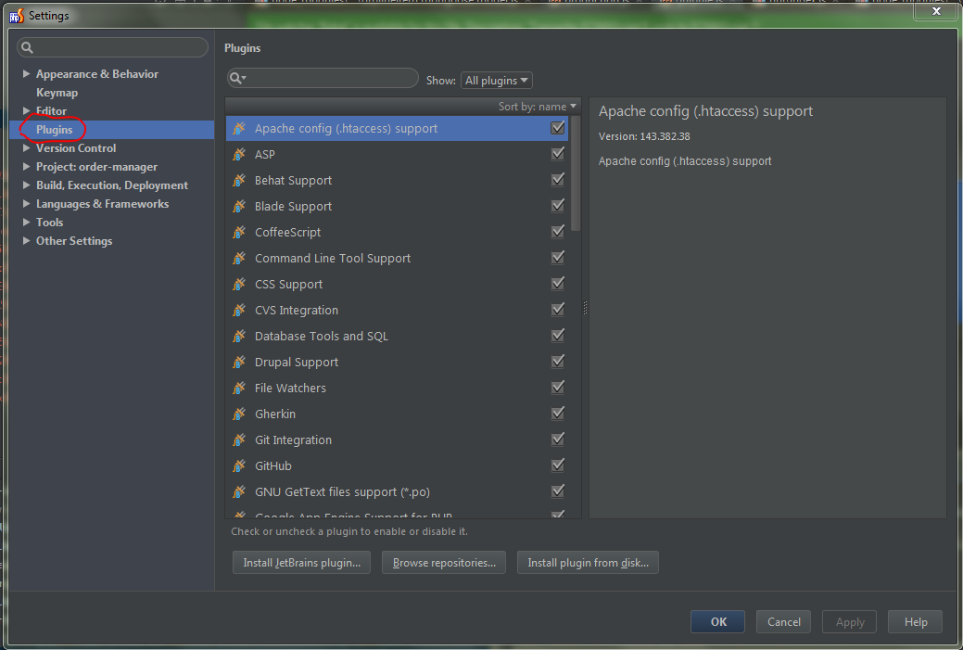
Task: Toggle GNU GetText files support checkbox
Action: [558, 491]
